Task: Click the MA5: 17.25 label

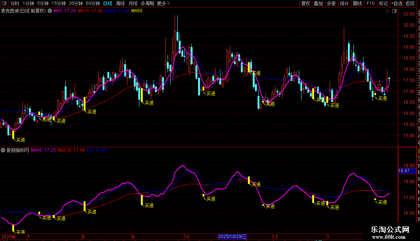Action: 65,11
